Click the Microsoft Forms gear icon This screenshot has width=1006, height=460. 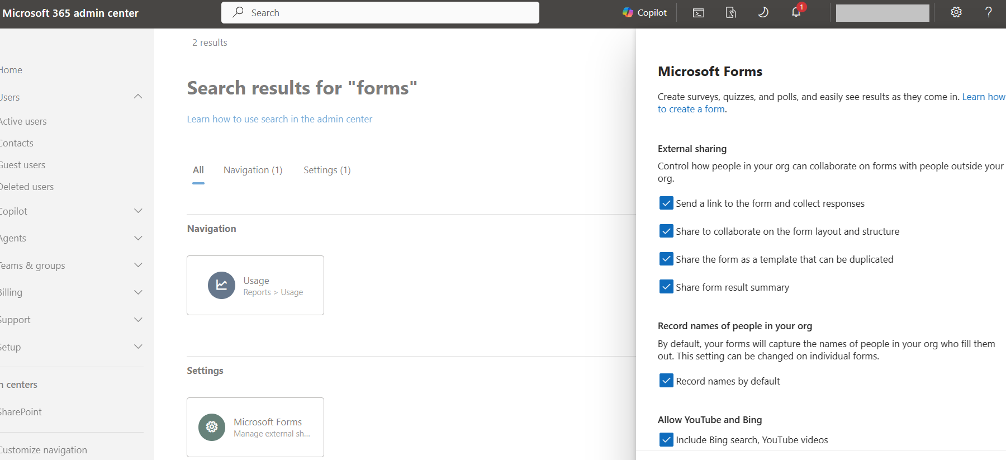tap(212, 427)
